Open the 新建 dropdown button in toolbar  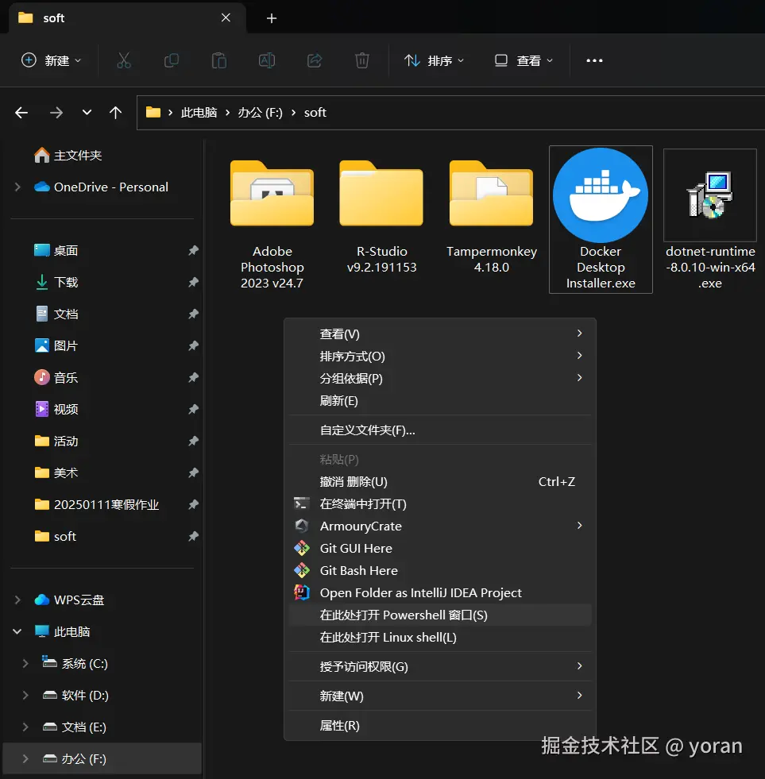51,60
